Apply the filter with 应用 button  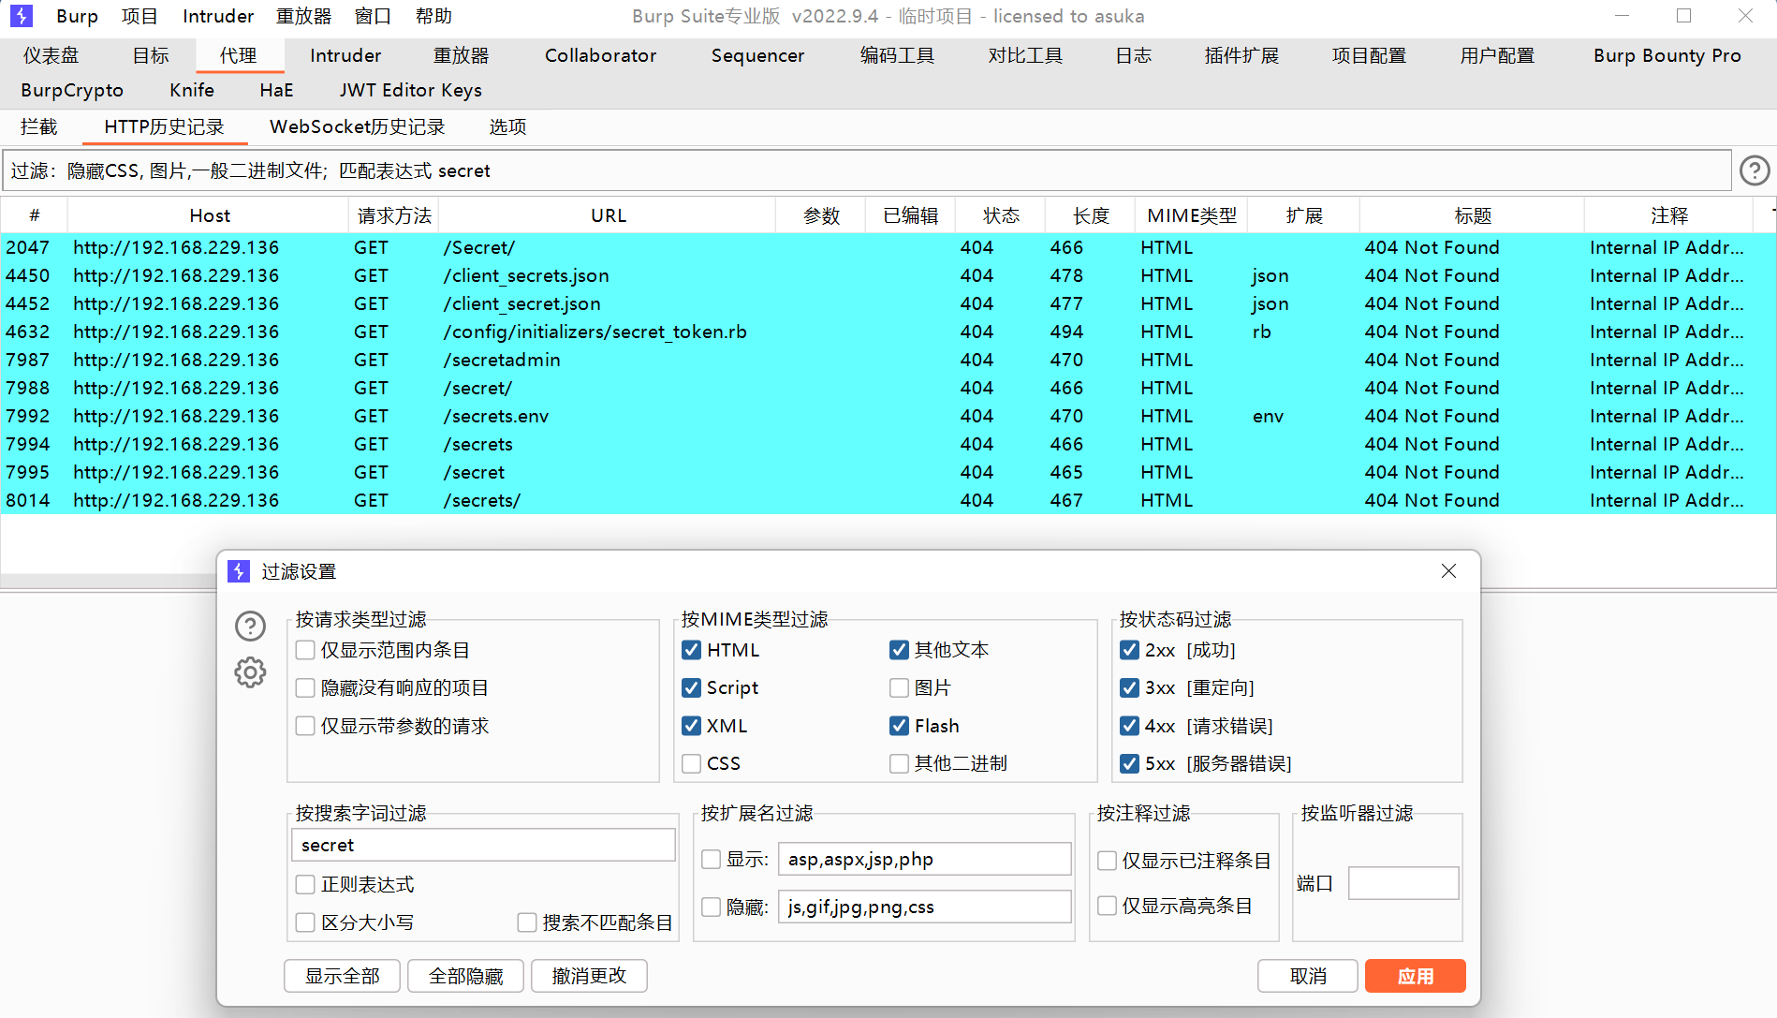click(x=1416, y=976)
